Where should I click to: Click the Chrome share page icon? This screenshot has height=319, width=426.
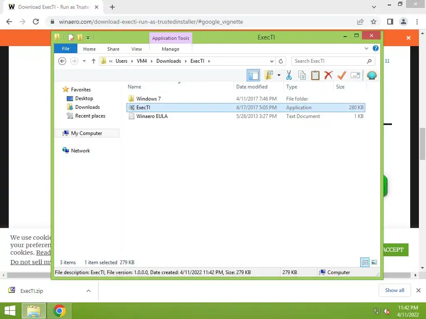[360, 22]
